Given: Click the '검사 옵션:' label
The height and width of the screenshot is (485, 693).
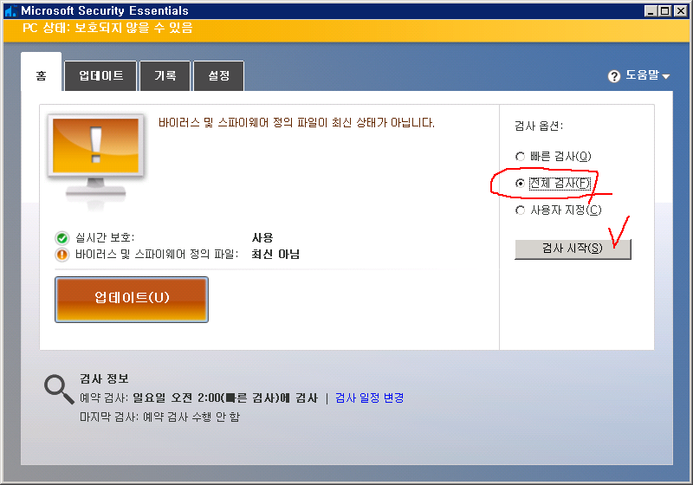Looking at the screenshot, I should coord(539,126).
